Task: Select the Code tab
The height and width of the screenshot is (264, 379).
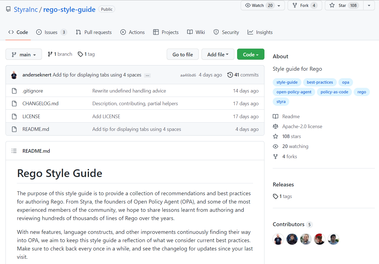Action: pyautogui.click(x=18, y=32)
